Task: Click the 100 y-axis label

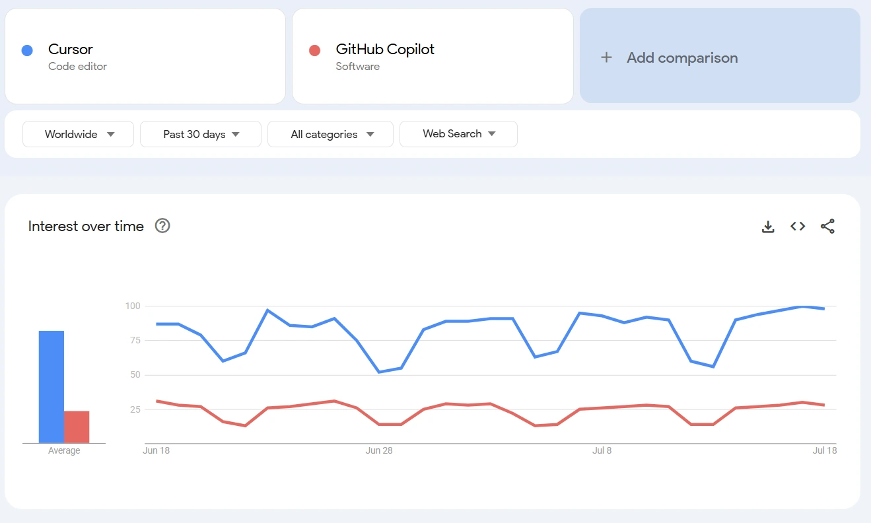Action: 133,306
